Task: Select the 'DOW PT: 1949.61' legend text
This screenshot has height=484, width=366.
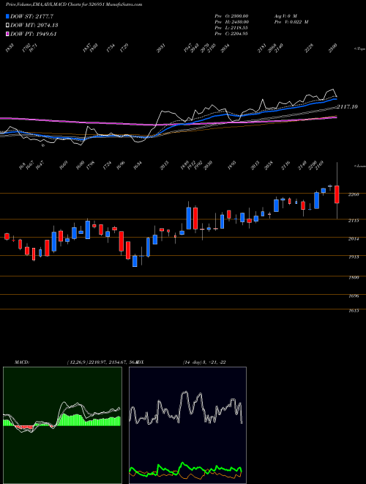Action: click(33, 34)
